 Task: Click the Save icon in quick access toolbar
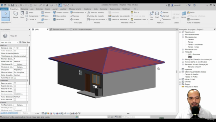tap(12, 5)
